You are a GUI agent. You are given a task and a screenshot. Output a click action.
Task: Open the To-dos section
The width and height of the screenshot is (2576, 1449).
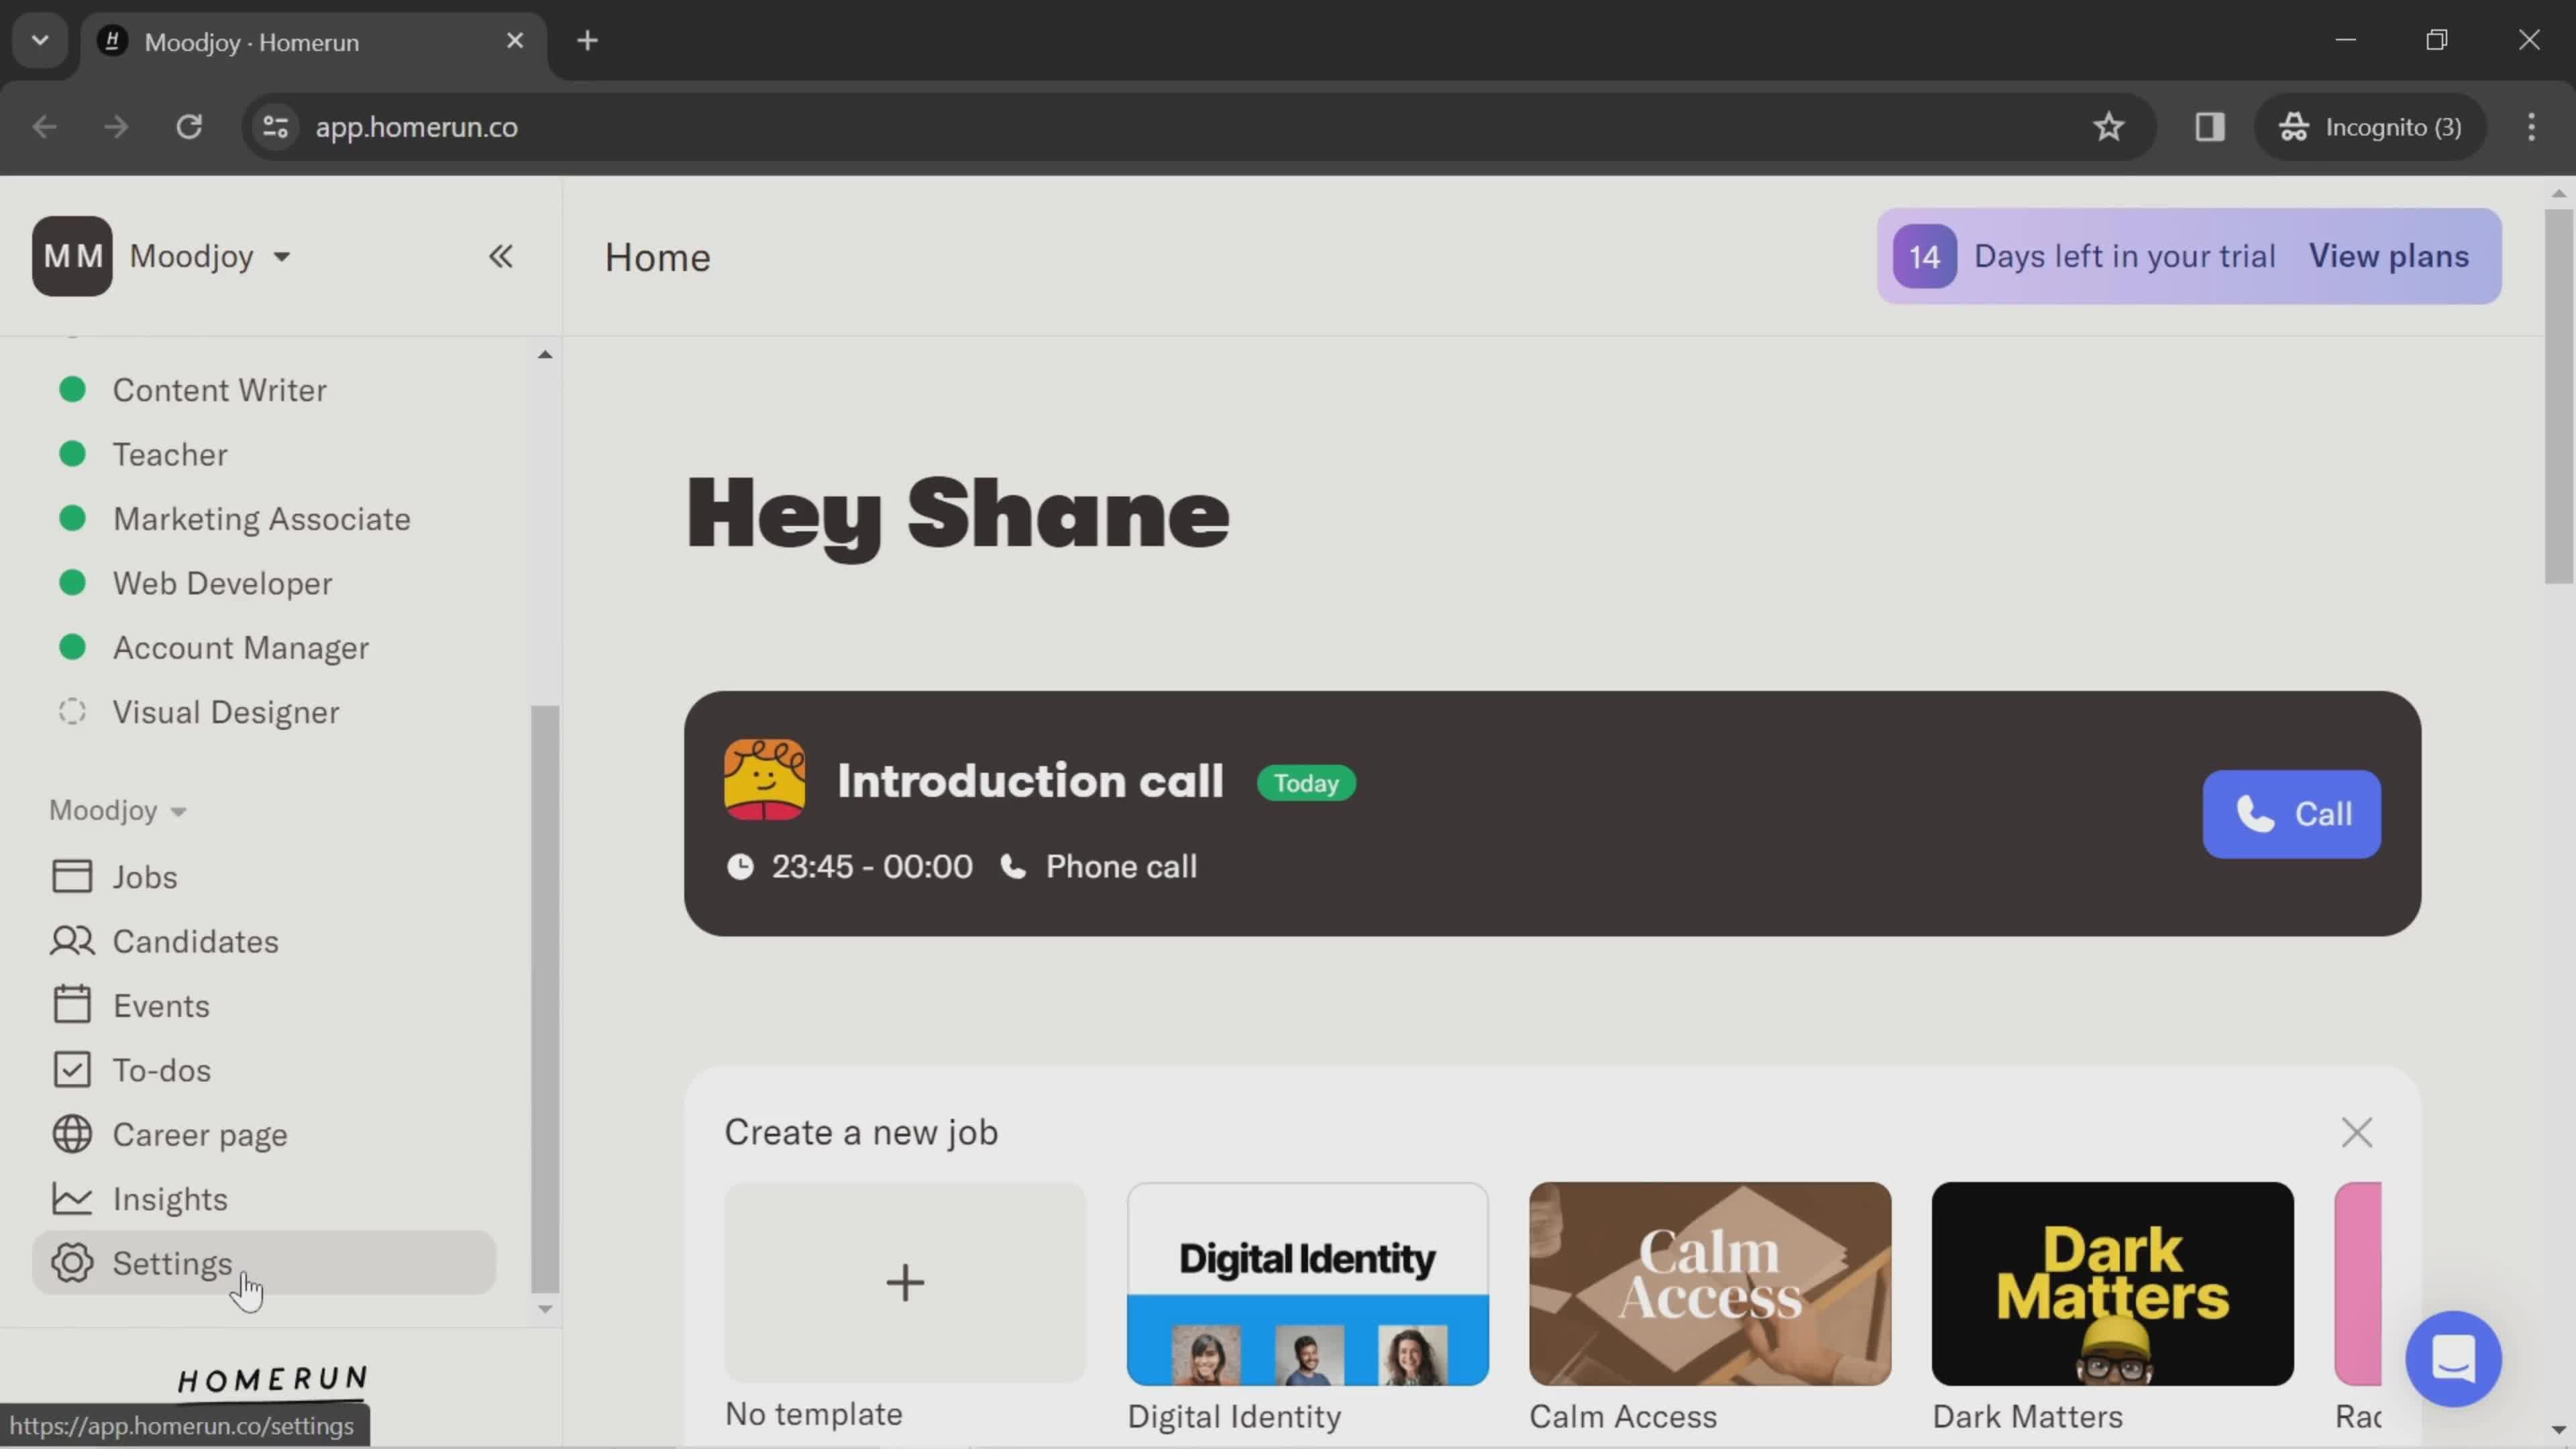click(161, 1069)
